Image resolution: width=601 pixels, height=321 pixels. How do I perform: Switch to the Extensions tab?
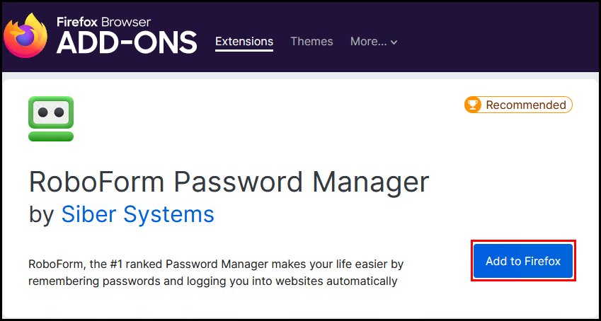coord(244,42)
